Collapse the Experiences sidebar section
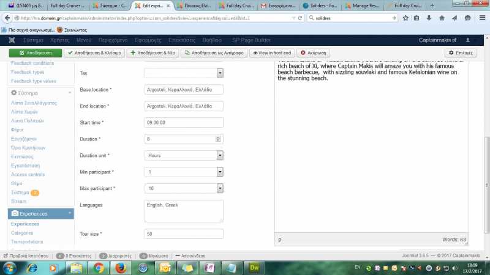Viewport: 490px width, 275px height. coord(69,213)
